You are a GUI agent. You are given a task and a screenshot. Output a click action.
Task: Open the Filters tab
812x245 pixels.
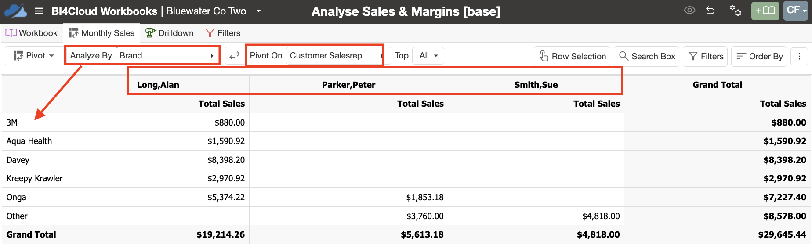[223, 33]
